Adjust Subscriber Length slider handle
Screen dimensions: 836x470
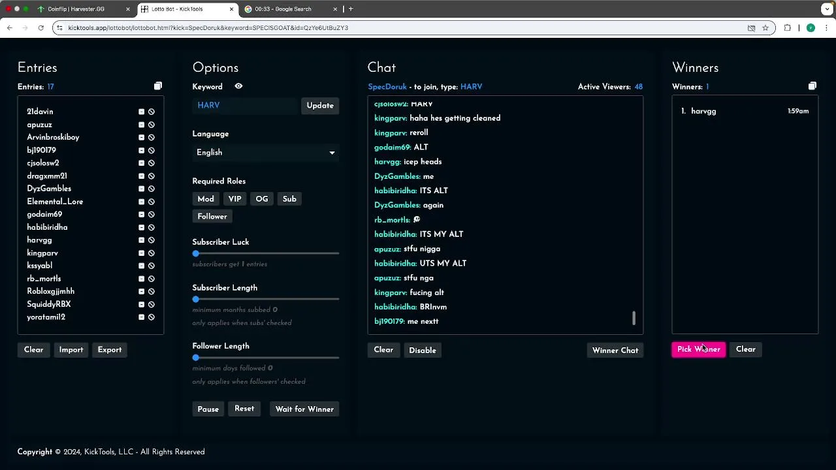pyautogui.click(x=195, y=299)
